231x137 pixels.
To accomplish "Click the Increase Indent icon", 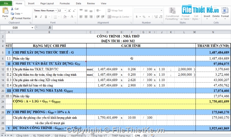I will click(x=103, y=17).
